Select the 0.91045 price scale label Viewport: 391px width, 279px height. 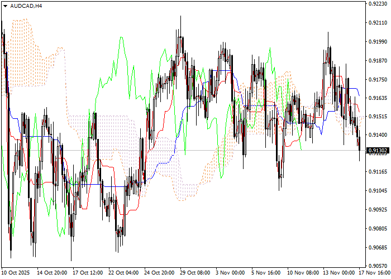click(378, 191)
